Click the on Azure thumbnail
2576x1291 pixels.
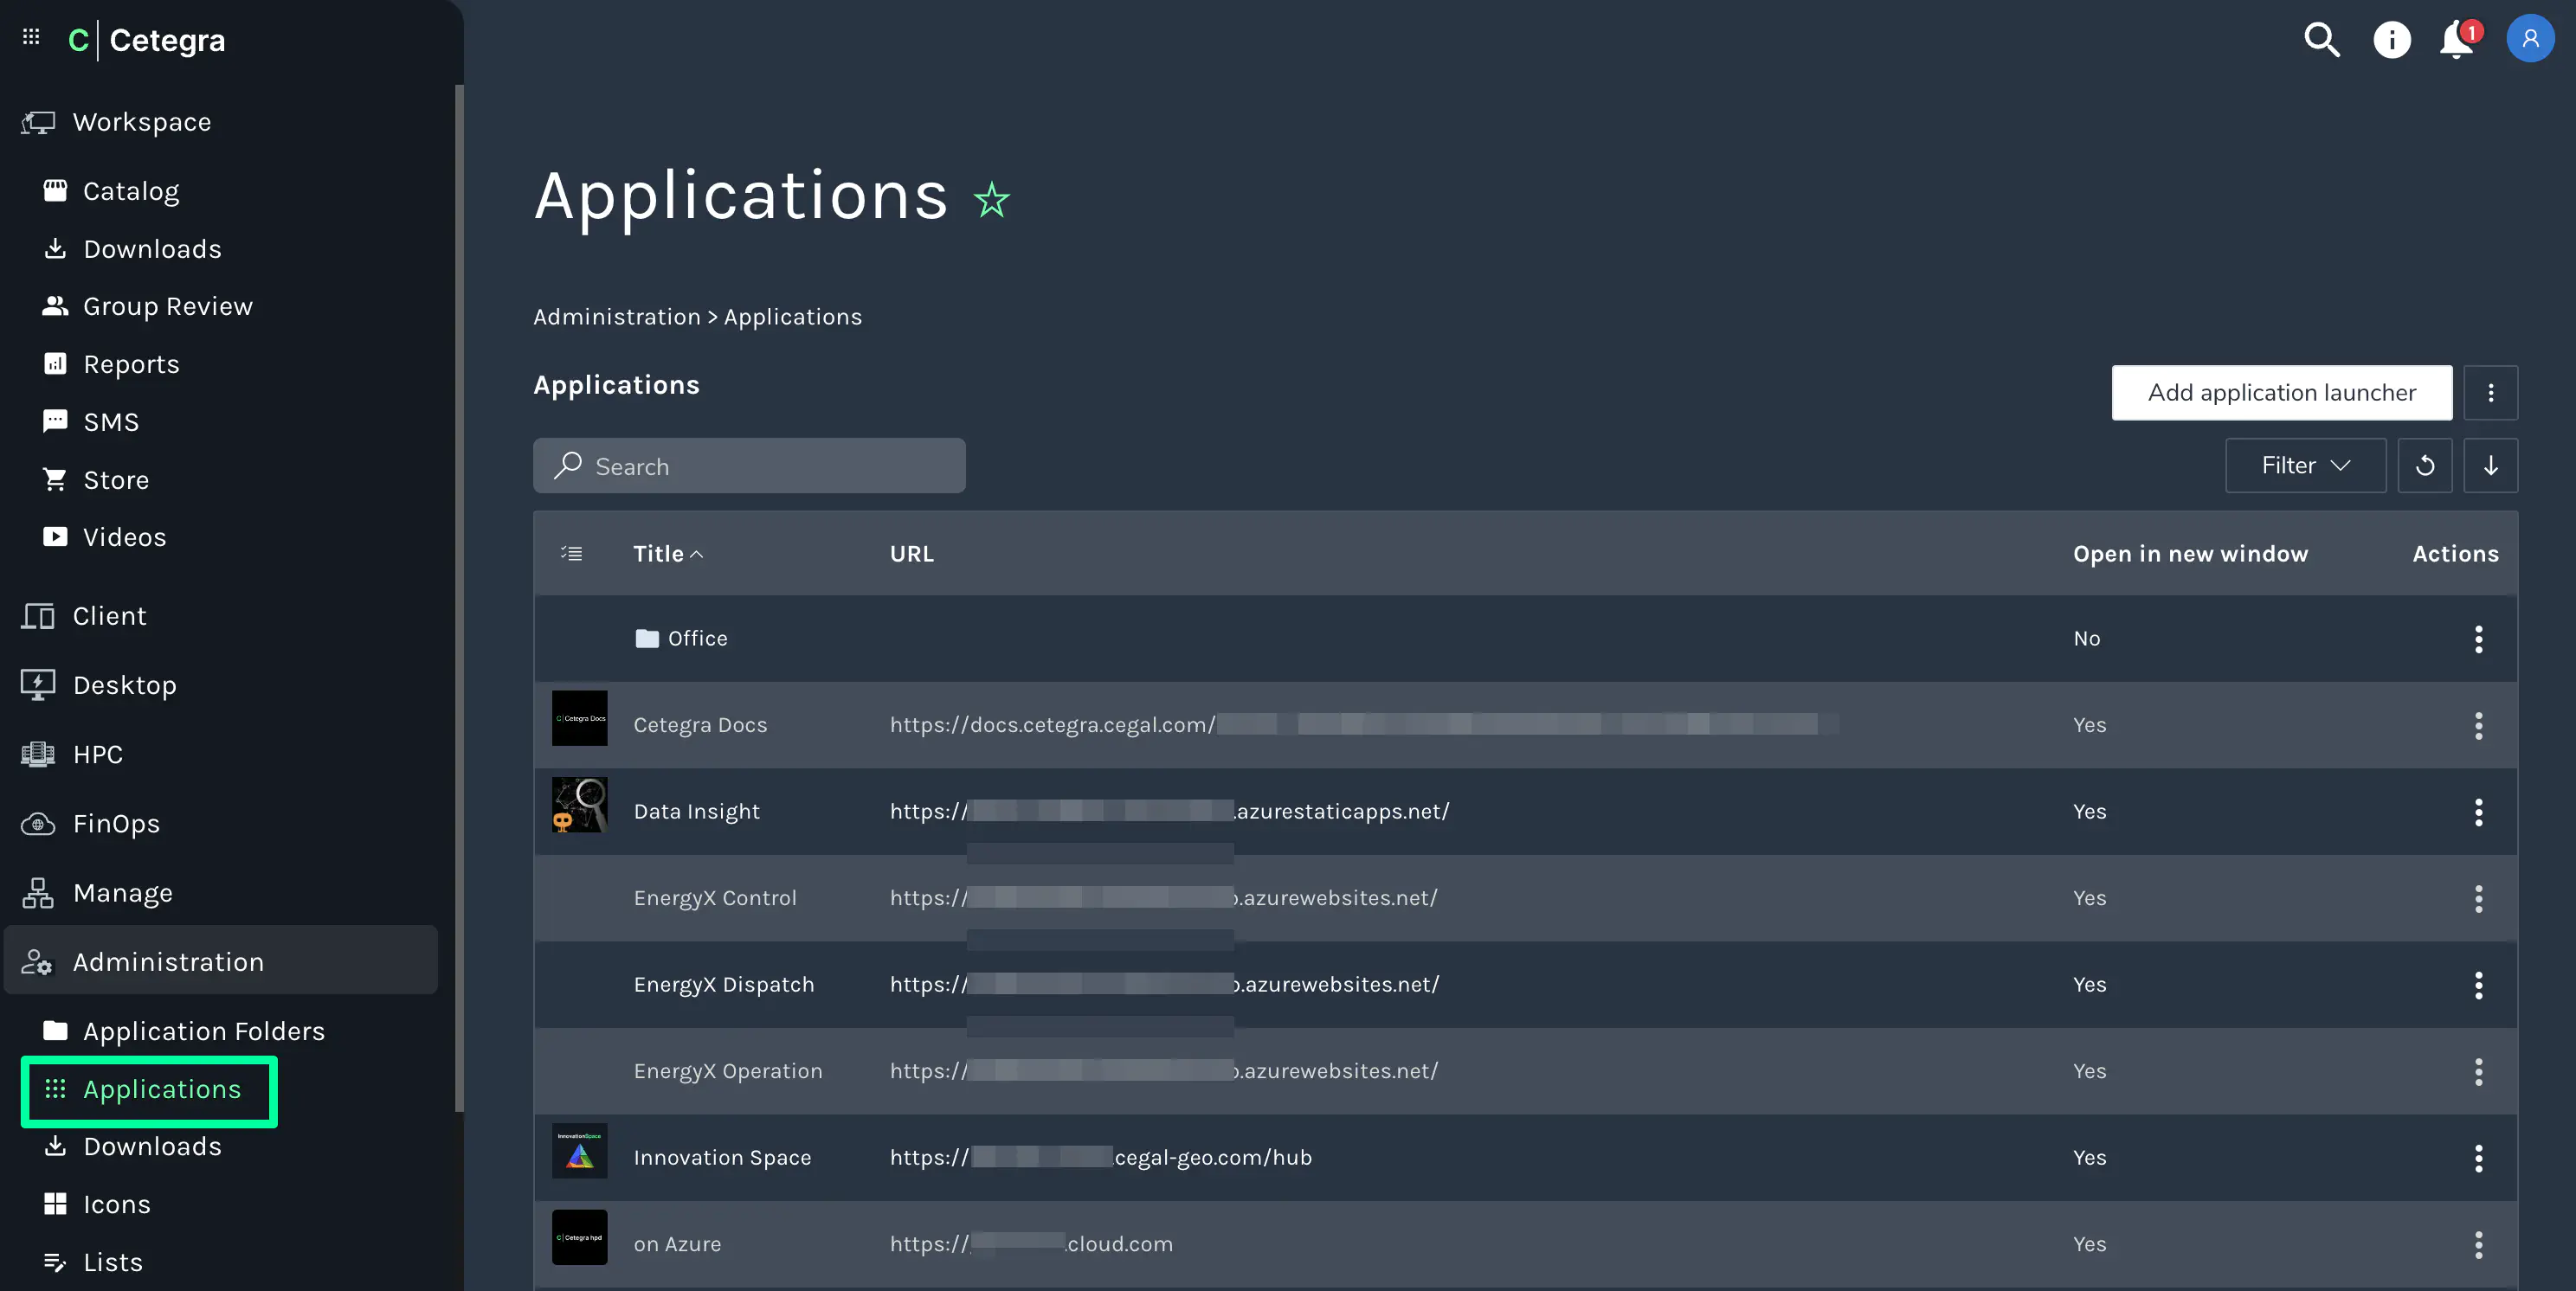580,1237
